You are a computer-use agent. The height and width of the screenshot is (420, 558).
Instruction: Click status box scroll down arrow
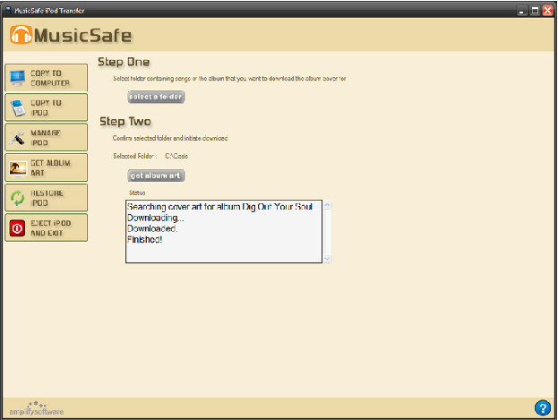coord(327,259)
